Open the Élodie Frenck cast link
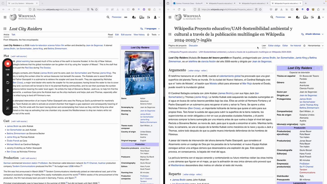This screenshot has width=327, height=184. pyautogui.click(x=13, y=141)
